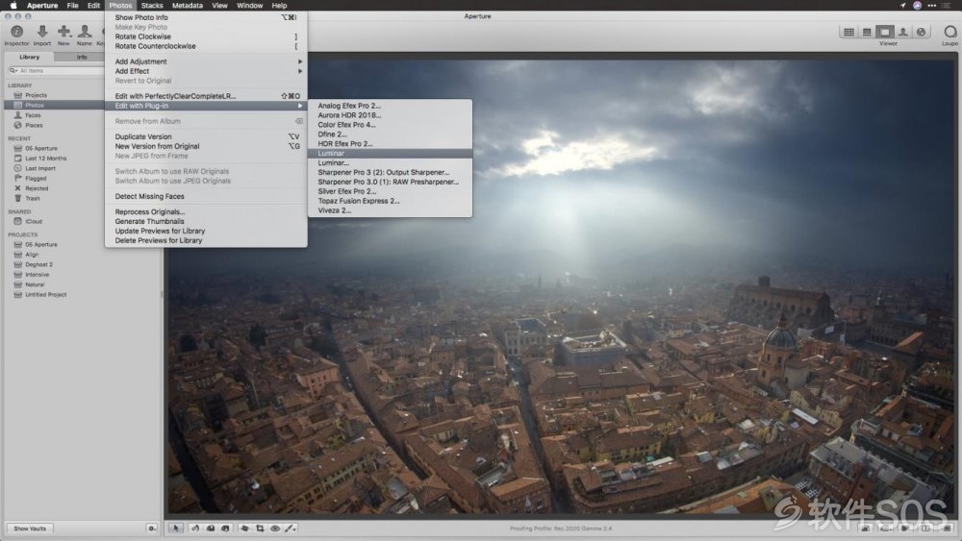Click the location arrow status icon

(x=902, y=6)
